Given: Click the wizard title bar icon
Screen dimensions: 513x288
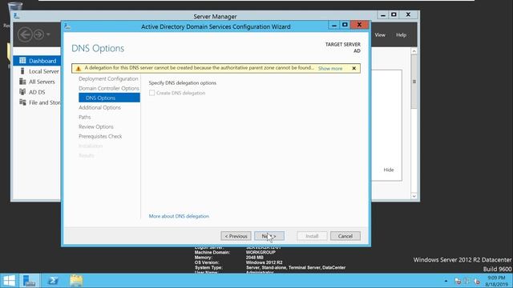Looking at the screenshot, I should point(67,26).
